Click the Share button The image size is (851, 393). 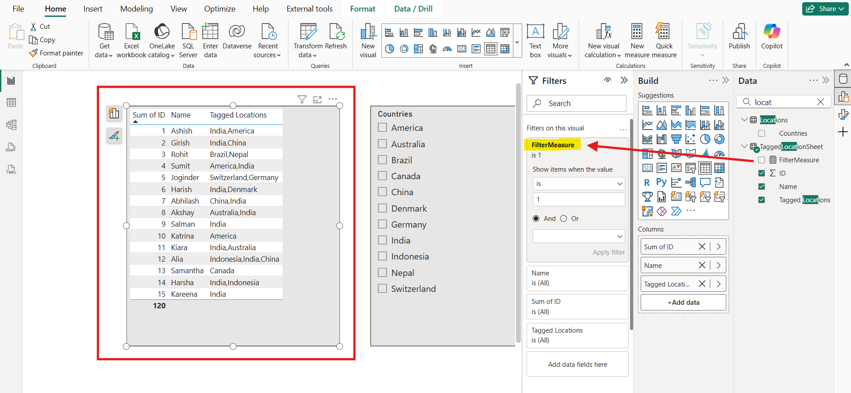(x=825, y=9)
